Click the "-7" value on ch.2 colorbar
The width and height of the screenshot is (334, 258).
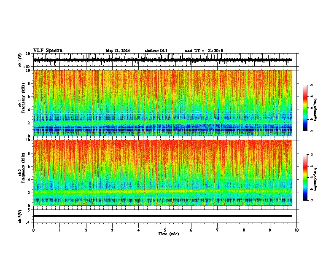[311, 200]
